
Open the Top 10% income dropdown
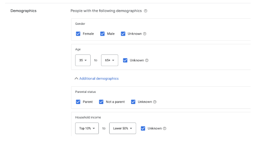[87, 128]
